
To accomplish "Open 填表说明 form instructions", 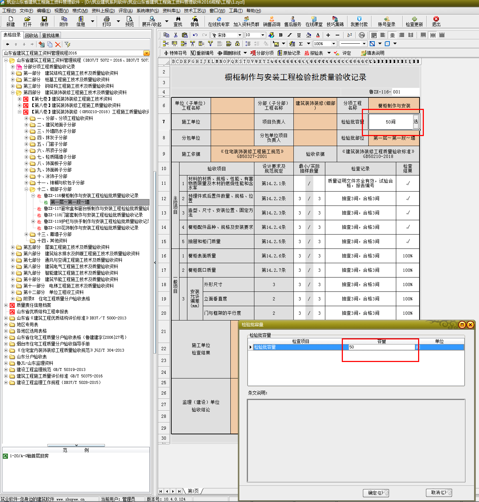I will pyautogui.click(x=373, y=53).
